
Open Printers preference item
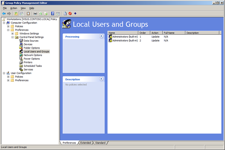coord(28,62)
